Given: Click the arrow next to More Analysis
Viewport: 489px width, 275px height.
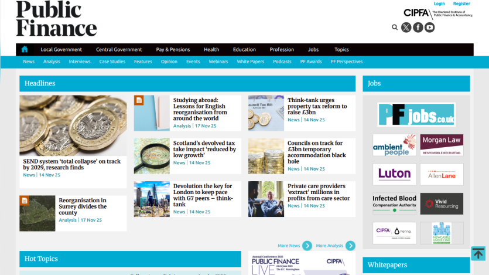Looking at the screenshot, I should pos(350,246).
